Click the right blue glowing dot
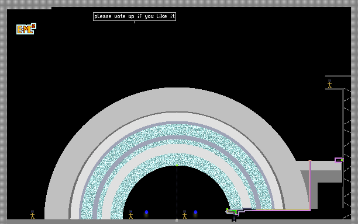Viewport: 358px width, 224px height. [x=195, y=212]
